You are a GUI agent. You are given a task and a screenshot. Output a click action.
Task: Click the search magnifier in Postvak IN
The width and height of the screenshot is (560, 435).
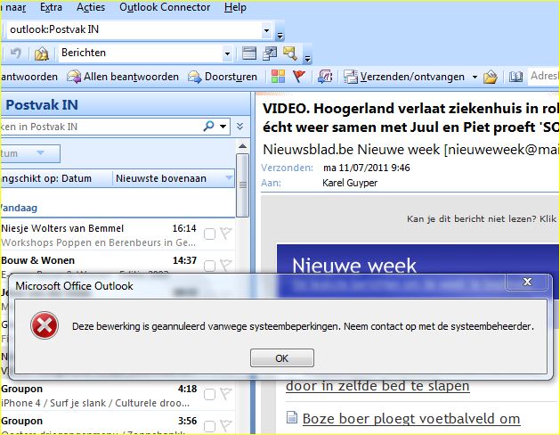pos(208,126)
